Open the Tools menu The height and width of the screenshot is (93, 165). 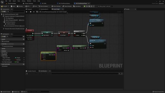click(34, 1)
